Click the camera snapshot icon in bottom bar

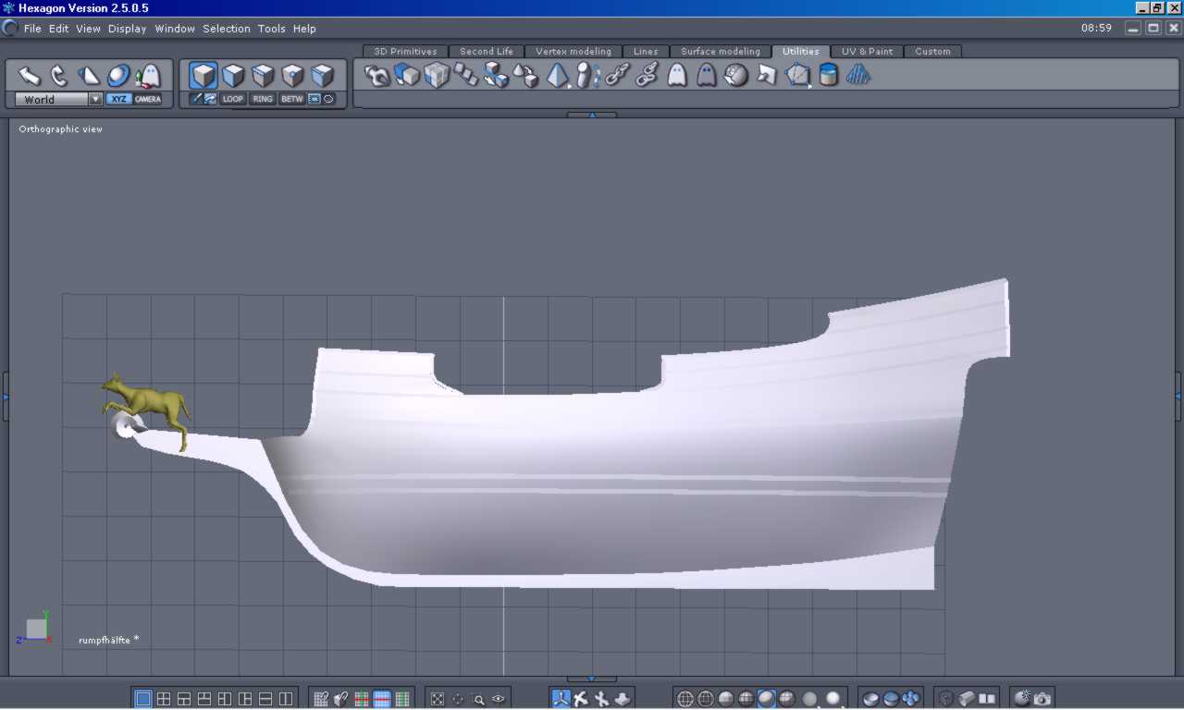[x=1042, y=699]
